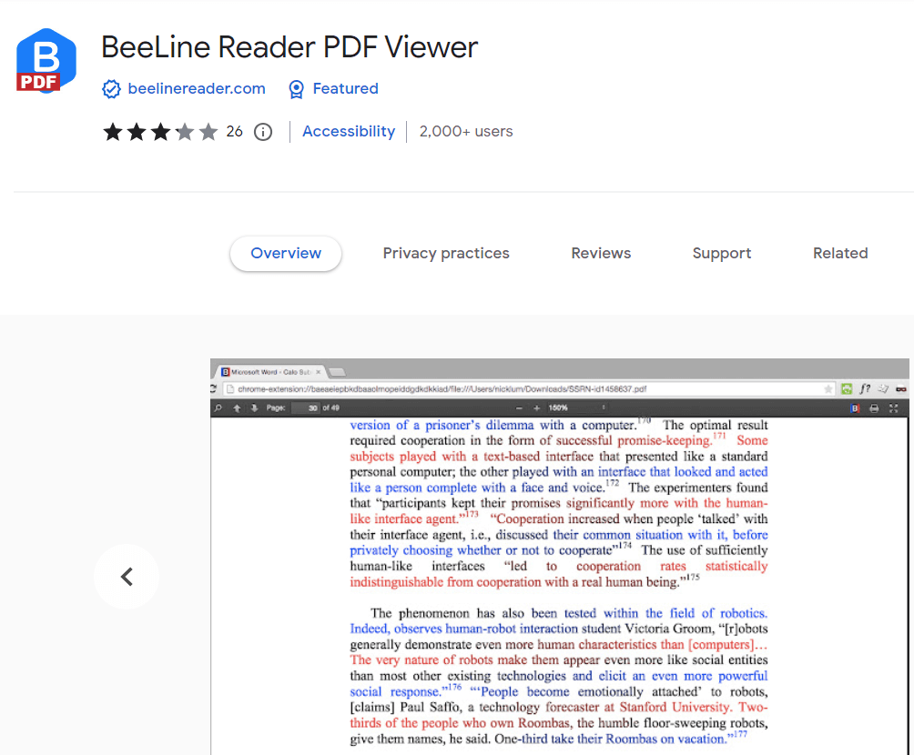Screen dimensions: 914x755
Task: Click the new tab button in the screenshot
Action: [x=337, y=372]
